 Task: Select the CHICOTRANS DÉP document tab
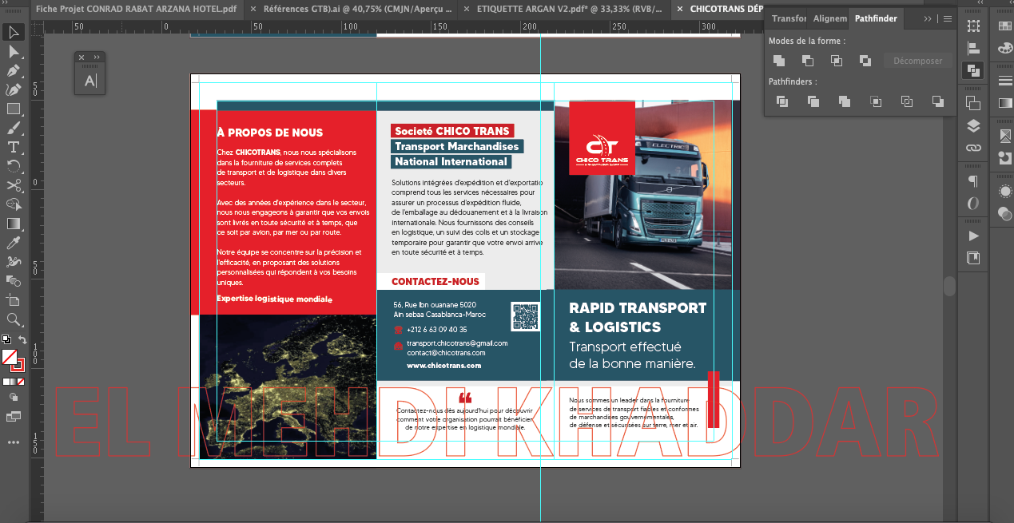click(726, 10)
